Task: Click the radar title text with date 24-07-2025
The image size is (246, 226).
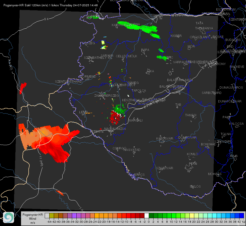Action: tap(51, 5)
